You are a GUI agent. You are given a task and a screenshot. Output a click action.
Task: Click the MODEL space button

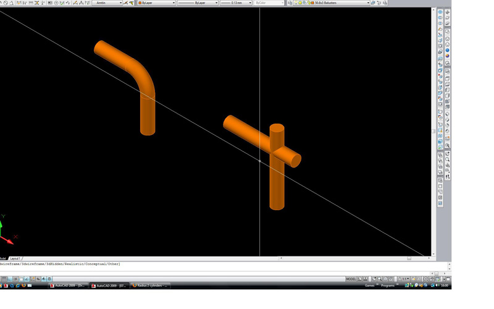[351, 279]
